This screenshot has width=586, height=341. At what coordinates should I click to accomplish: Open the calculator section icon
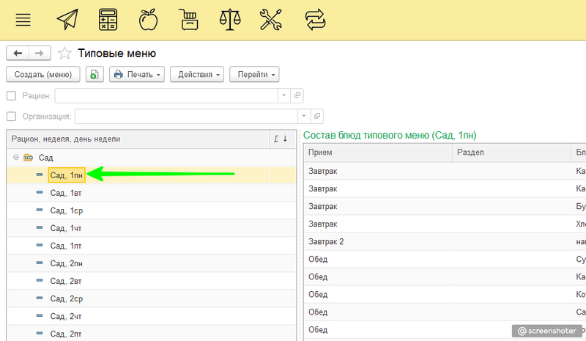[x=108, y=20]
